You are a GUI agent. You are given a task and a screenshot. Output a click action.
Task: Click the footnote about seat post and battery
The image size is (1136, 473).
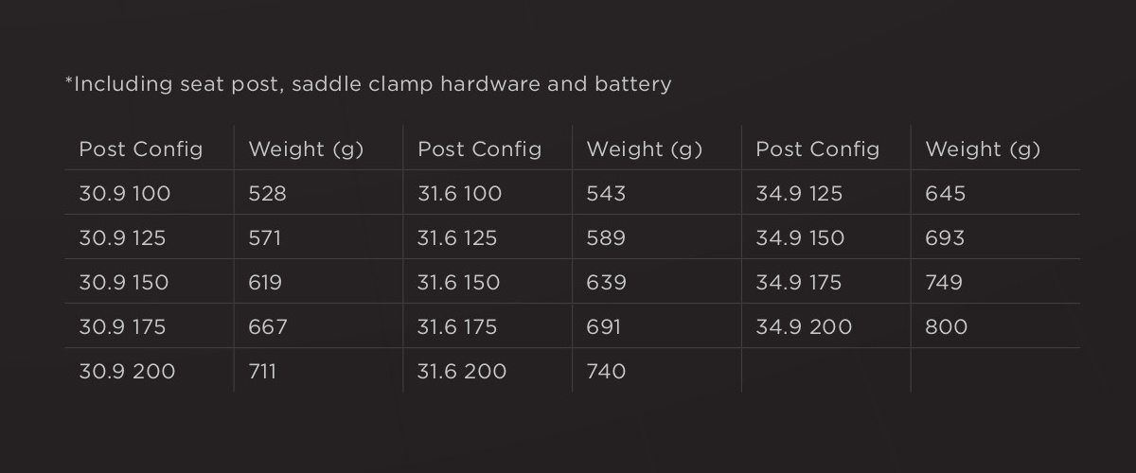tap(368, 84)
